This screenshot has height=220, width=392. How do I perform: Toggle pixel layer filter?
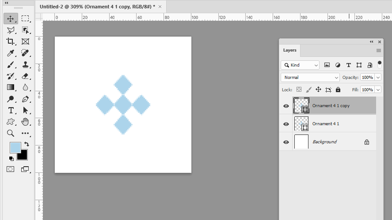coord(327,65)
